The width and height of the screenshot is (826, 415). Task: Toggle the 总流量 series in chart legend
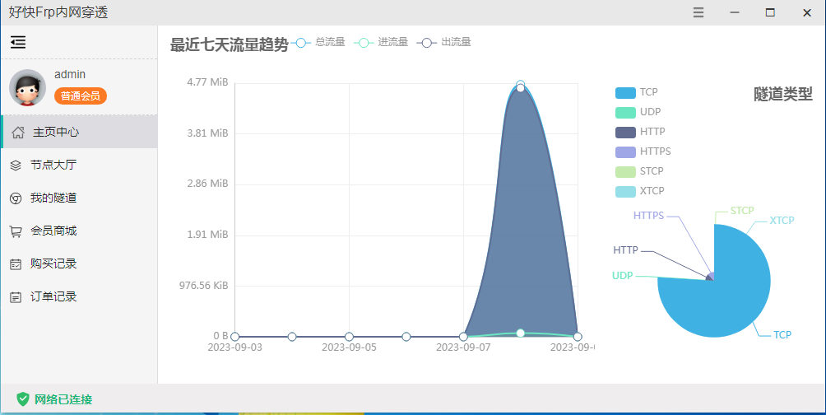tap(318, 42)
